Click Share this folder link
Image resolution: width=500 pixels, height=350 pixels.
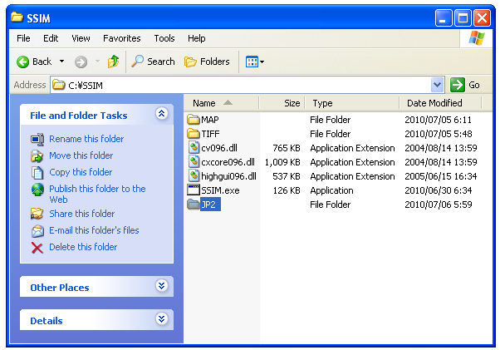[x=82, y=214]
